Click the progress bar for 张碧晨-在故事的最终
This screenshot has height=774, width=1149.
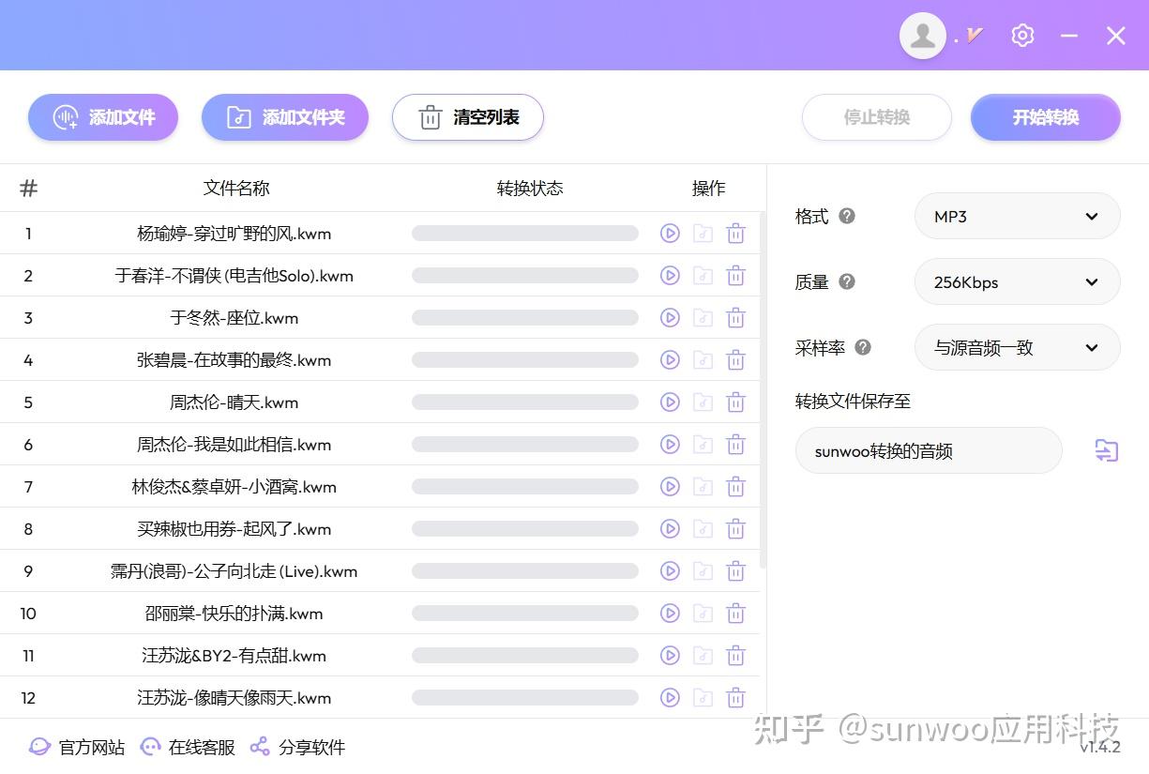point(525,359)
